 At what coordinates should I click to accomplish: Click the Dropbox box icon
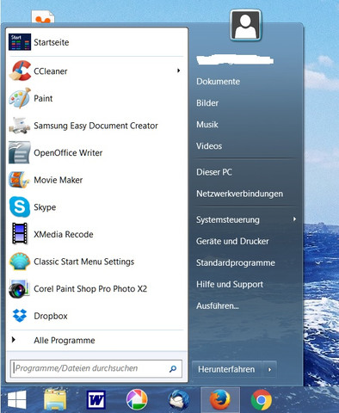click(20, 316)
